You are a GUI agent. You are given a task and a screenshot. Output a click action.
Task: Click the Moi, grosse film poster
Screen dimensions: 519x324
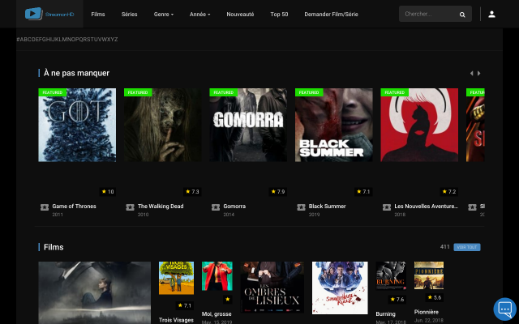217,276
